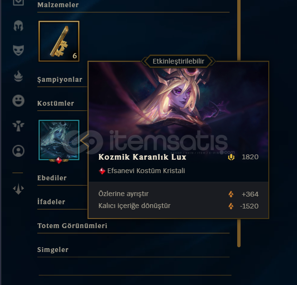Choose the winged ward skins icon
Viewport: 297px width, 285px height.
click(18, 126)
